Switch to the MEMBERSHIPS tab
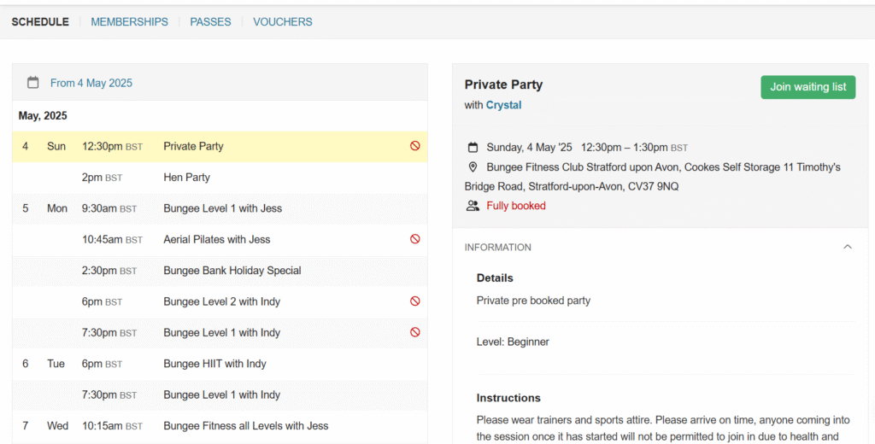Image resolution: width=875 pixels, height=444 pixels. [130, 21]
